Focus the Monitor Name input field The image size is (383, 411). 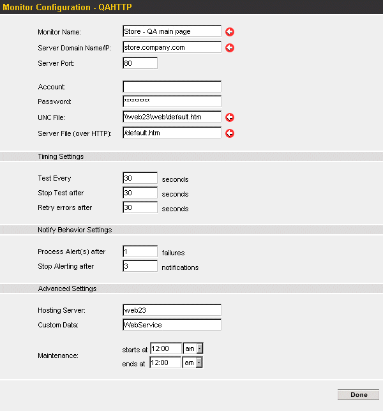tap(172, 31)
